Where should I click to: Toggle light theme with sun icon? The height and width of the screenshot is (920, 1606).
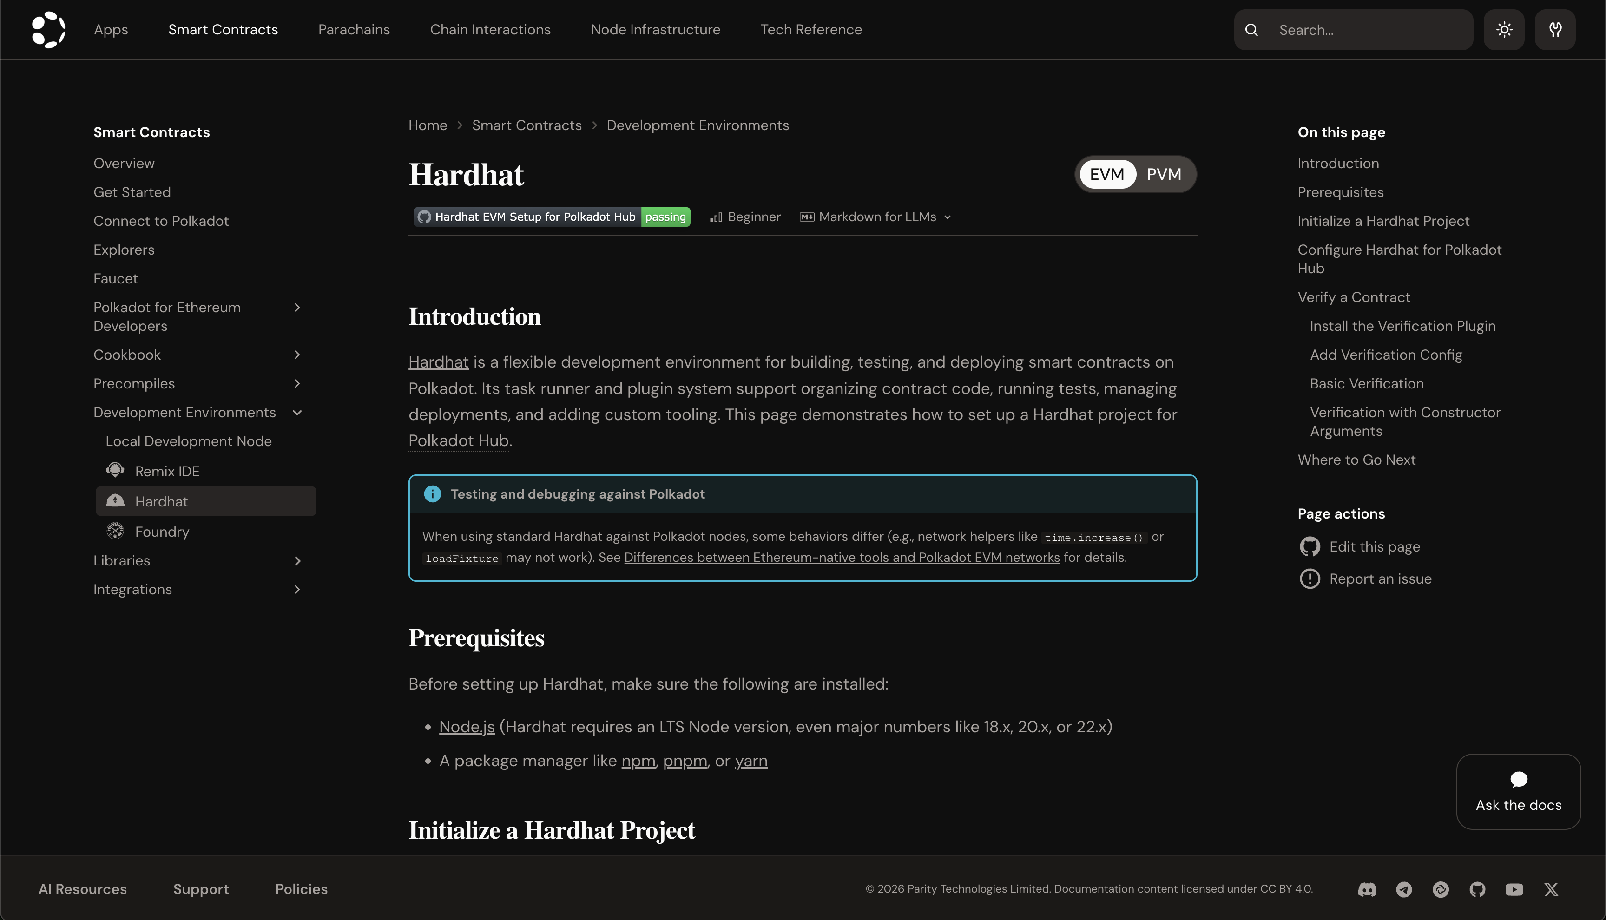[x=1504, y=30]
